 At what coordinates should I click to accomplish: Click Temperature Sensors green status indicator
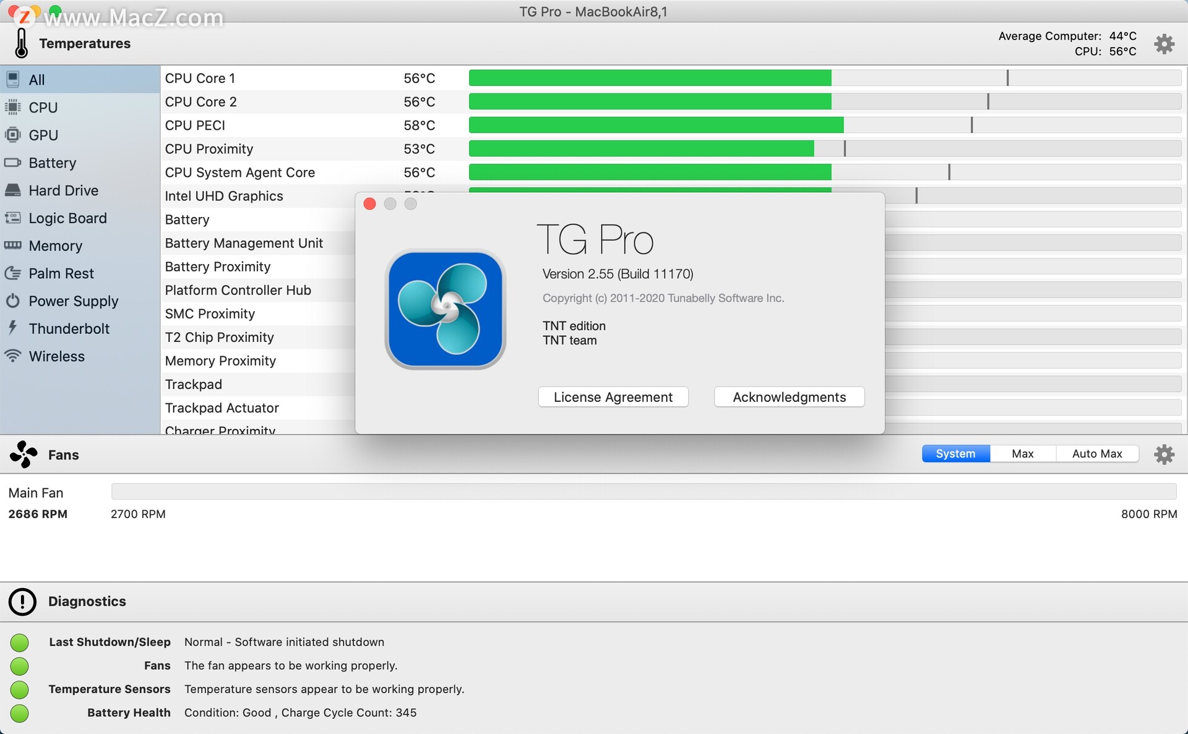coord(20,689)
